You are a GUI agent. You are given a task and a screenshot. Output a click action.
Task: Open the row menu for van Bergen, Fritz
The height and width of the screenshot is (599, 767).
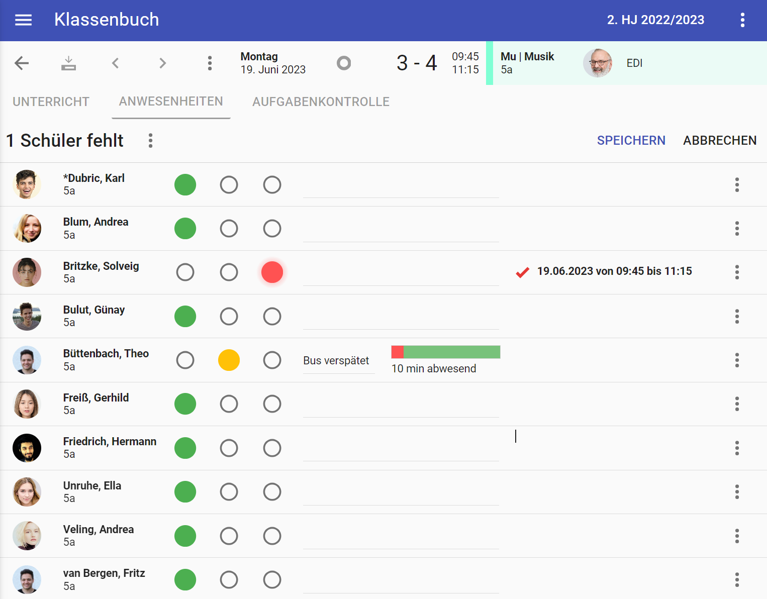click(x=737, y=580)
